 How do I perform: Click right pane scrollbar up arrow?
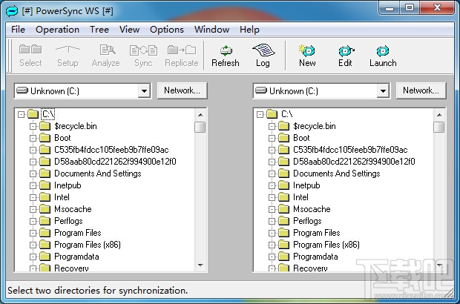(x=439, y=115)
